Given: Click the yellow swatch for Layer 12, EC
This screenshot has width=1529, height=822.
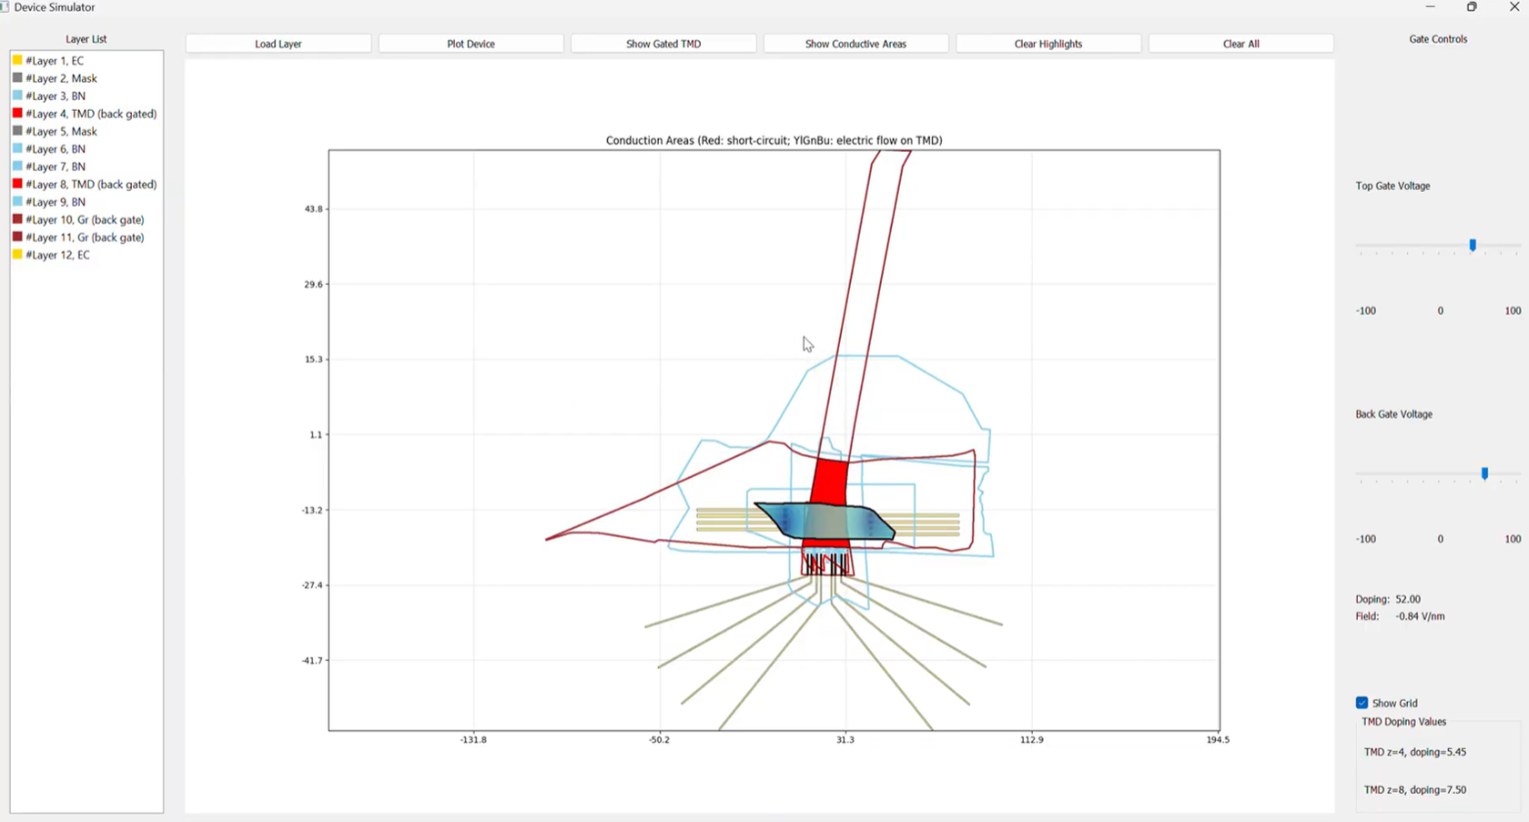Looking at the screenshot, I should (17, 255).
